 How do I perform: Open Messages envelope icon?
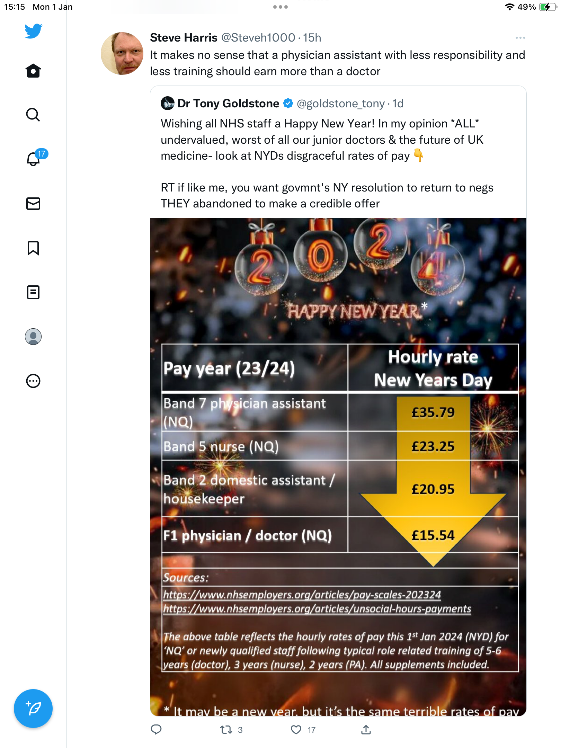point(33,204)
